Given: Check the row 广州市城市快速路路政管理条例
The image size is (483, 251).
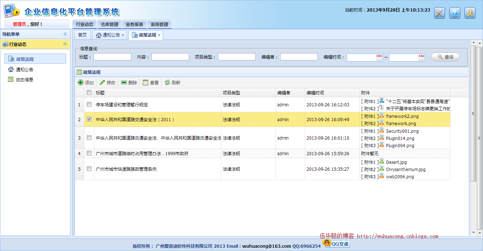Looking at the screenshot, I should tap(89, 169).
